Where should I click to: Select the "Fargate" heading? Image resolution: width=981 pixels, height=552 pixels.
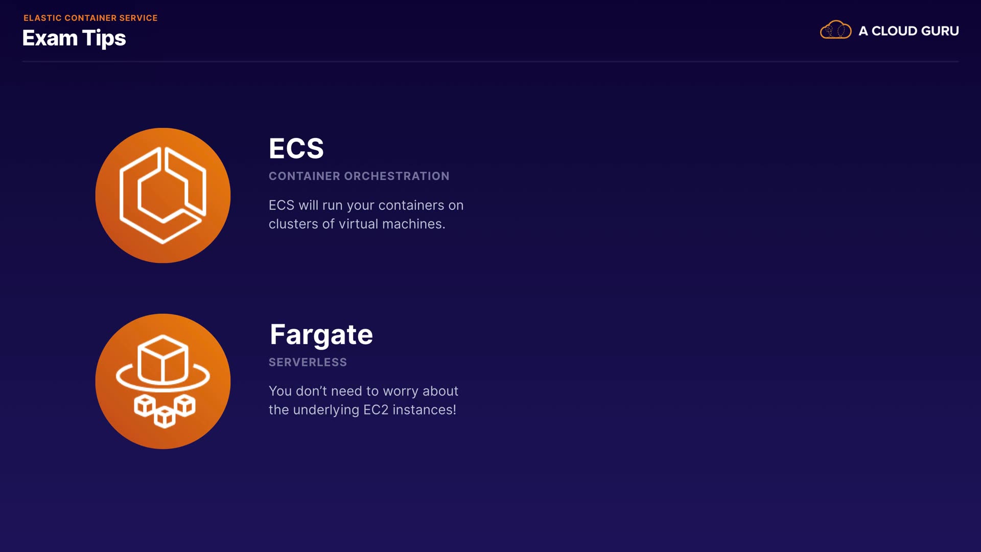click(321, 335)
